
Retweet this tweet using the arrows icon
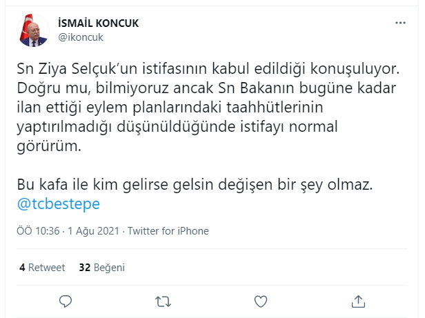pyautogui.click(x=164, y=301)
